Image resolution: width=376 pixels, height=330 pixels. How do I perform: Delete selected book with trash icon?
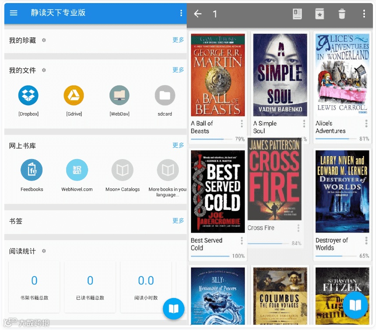click(x=342, y=14)
